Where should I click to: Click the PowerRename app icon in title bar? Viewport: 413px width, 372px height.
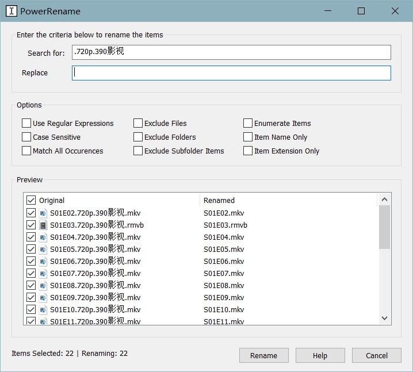(12, 11)
